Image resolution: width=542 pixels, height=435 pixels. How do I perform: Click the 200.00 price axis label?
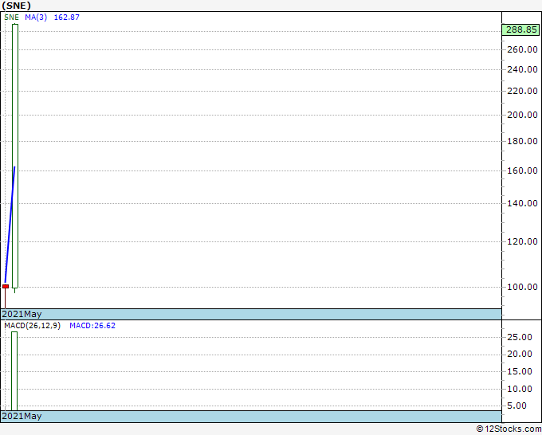click(x=522, y=115)
